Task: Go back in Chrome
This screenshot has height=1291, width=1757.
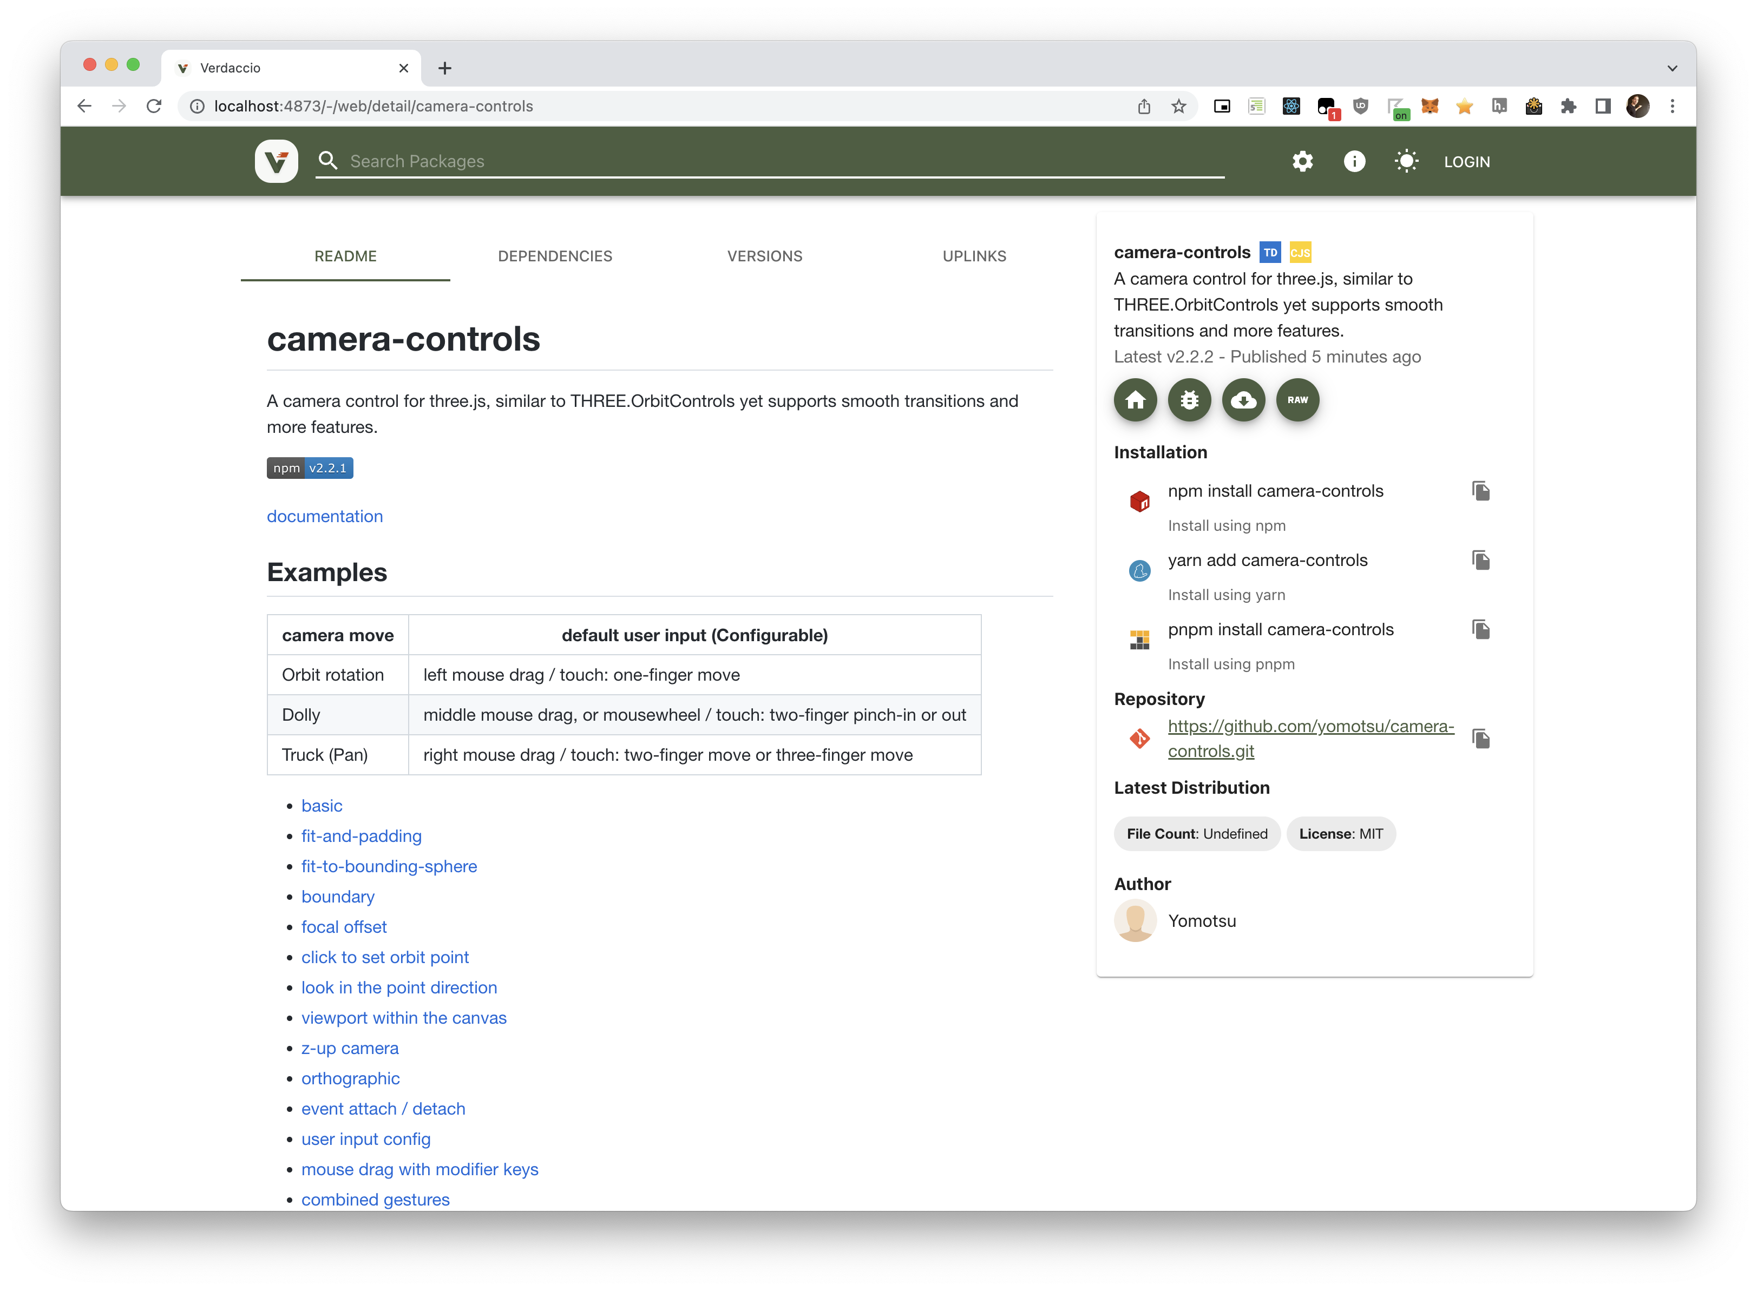Action: click(84, 106)
